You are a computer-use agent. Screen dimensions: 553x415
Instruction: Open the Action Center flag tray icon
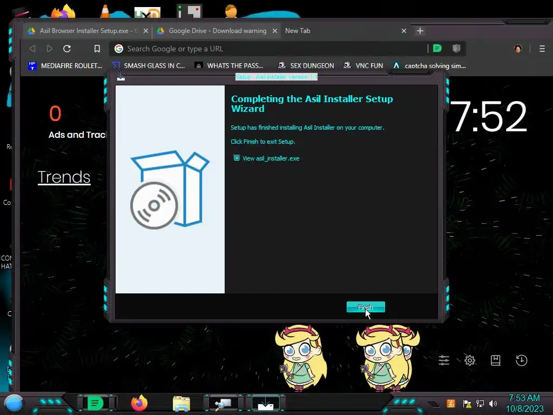pos(467,403)
